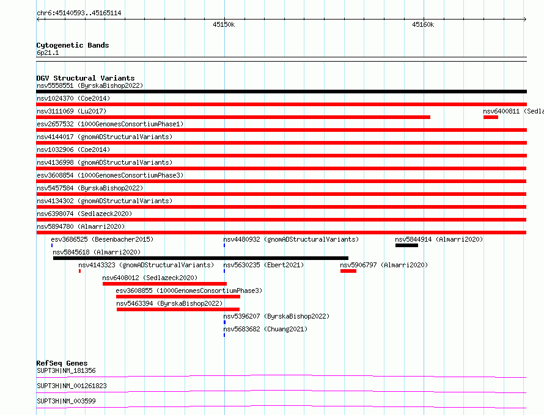Click the short red bar under nsv6400811

pyautogui.click(x=491, y=117)
